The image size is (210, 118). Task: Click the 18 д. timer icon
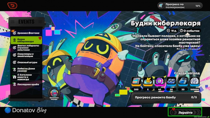tap(168, 31)
